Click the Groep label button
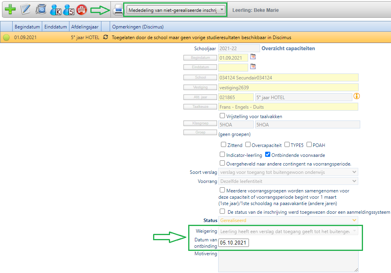The image size is (391, 273). click(200, 132)
